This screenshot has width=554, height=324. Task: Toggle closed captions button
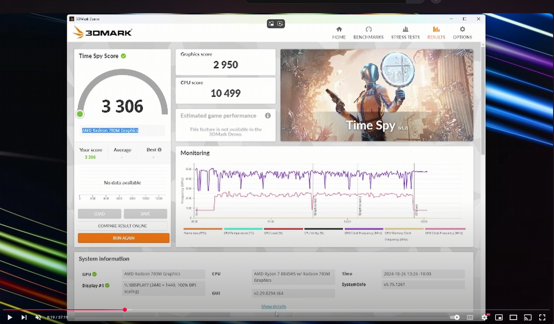[470, 317]
